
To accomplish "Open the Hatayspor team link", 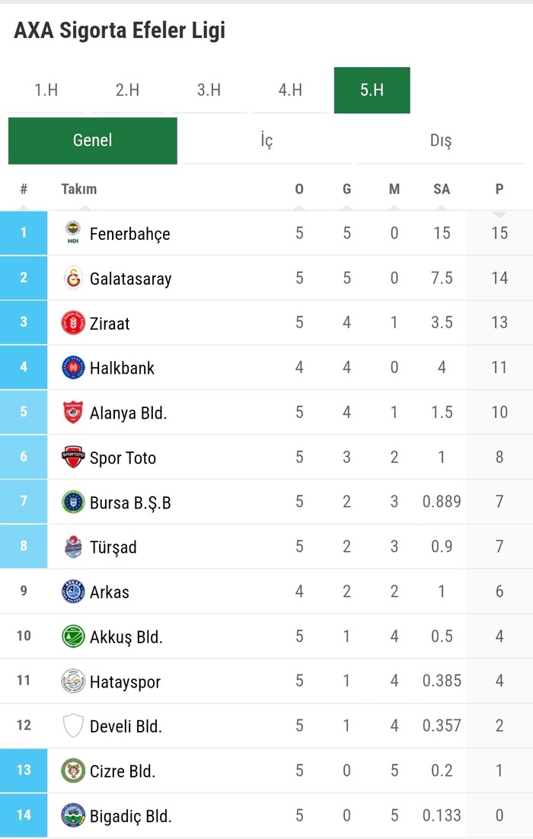I will click(125, 681).
